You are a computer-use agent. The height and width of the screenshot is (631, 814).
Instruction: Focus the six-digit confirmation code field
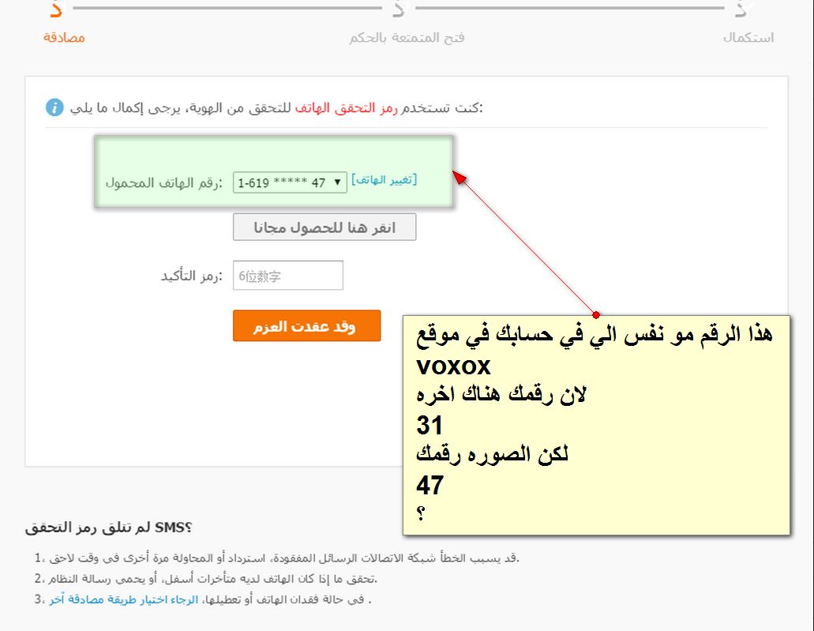click(x=288, y=276)
